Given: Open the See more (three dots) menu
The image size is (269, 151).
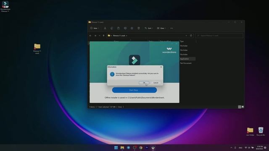Looking at the screenshot, I should 171,28.
